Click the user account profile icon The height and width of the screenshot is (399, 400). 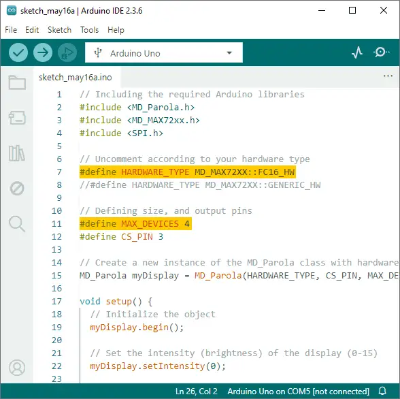point(17,368)
